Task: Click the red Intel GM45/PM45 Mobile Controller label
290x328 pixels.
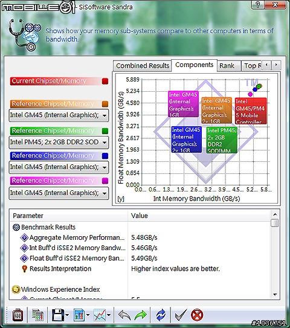Action: [251, 111]
